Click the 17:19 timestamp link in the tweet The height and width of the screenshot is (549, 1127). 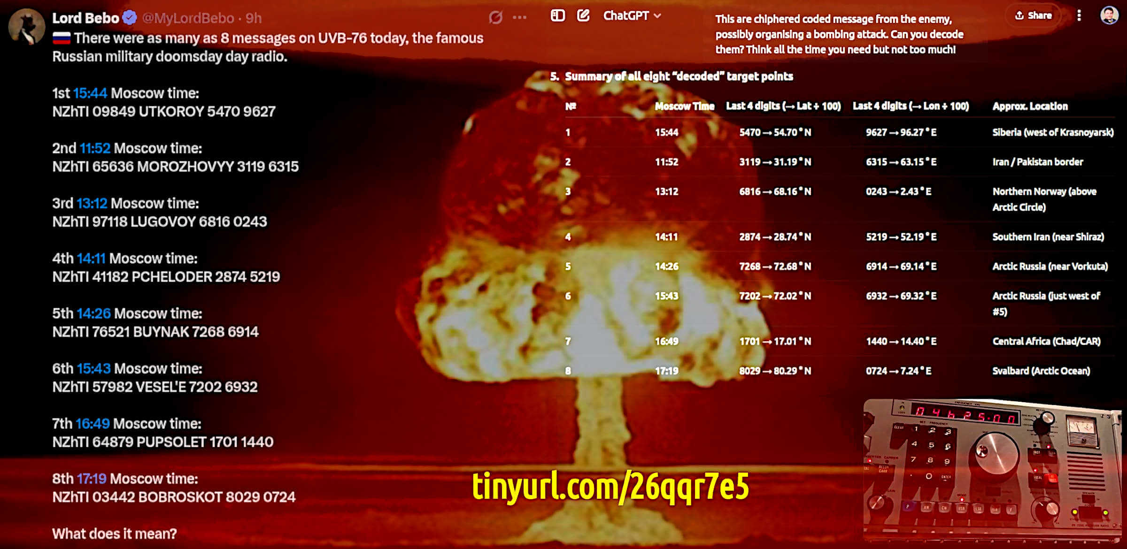(92, 479)
